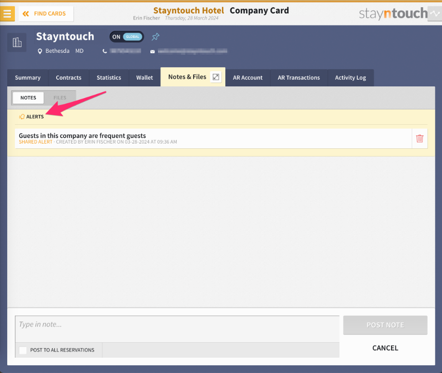Open the Activity Log tab
Viewport: 442px width, 373px height.
click(x=350, y=78)
